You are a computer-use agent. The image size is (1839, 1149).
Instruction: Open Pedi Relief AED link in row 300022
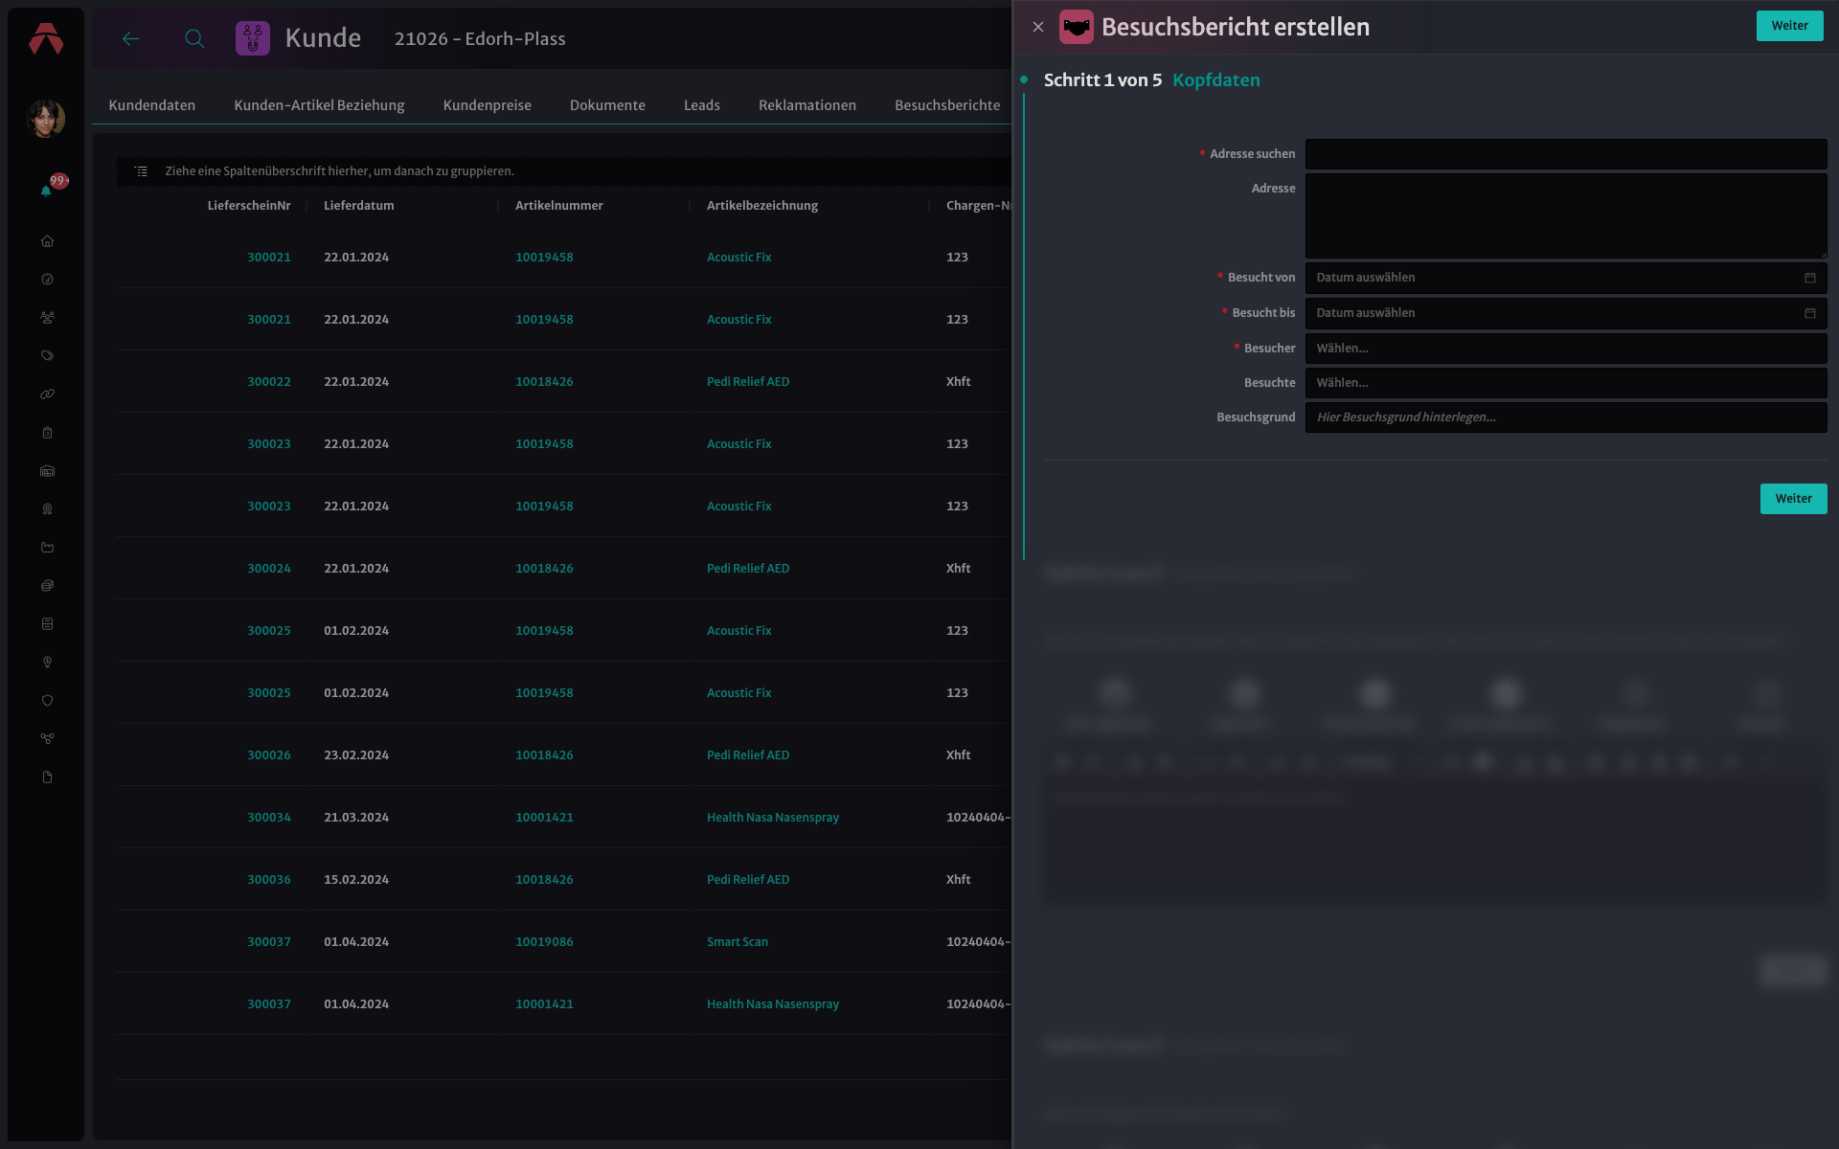[x=748, y=382]
